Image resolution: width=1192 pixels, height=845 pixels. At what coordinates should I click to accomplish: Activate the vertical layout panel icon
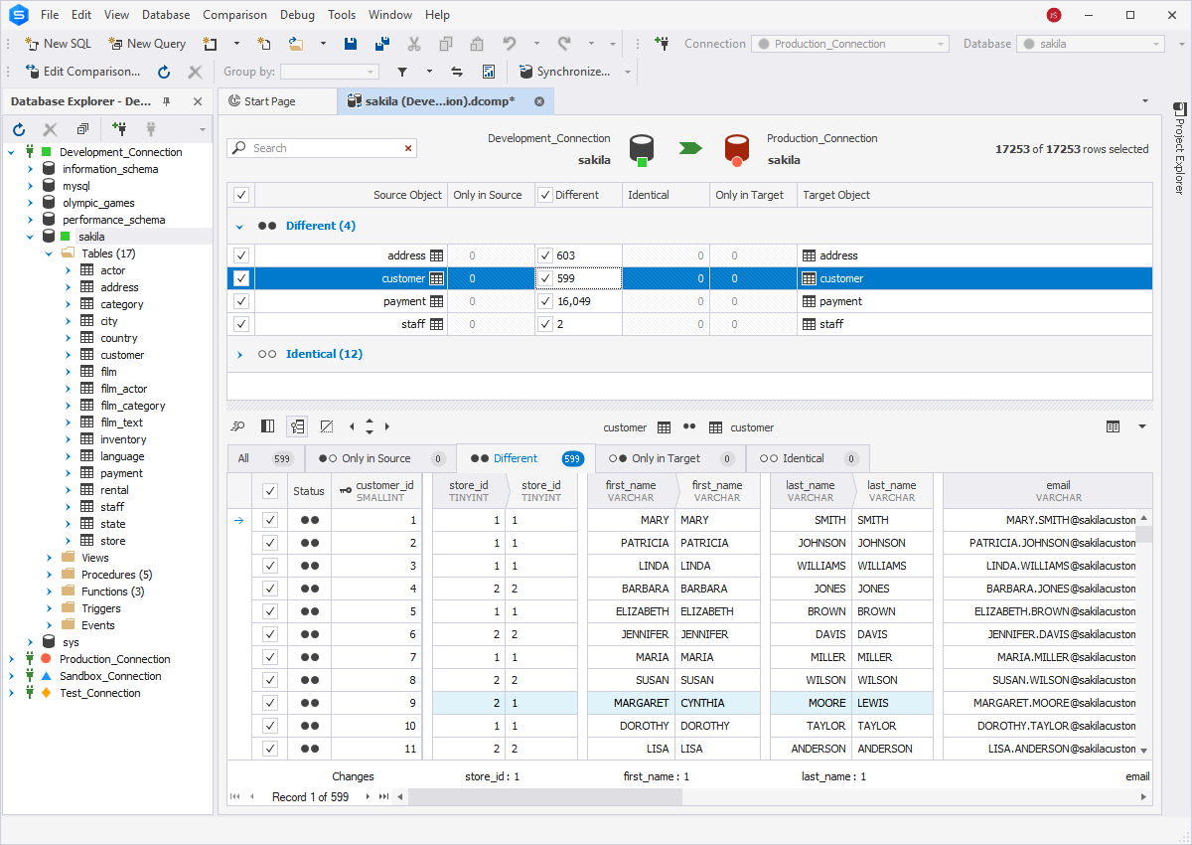(x=267, y=425)
